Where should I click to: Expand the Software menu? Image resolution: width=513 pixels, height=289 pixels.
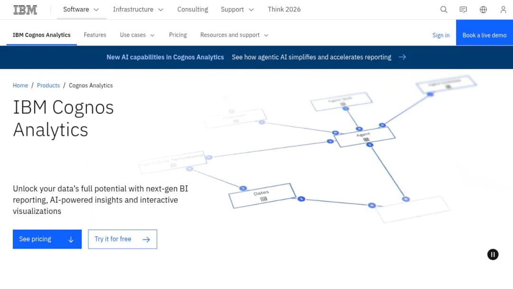pyautogui.click(x=81, y=10)
